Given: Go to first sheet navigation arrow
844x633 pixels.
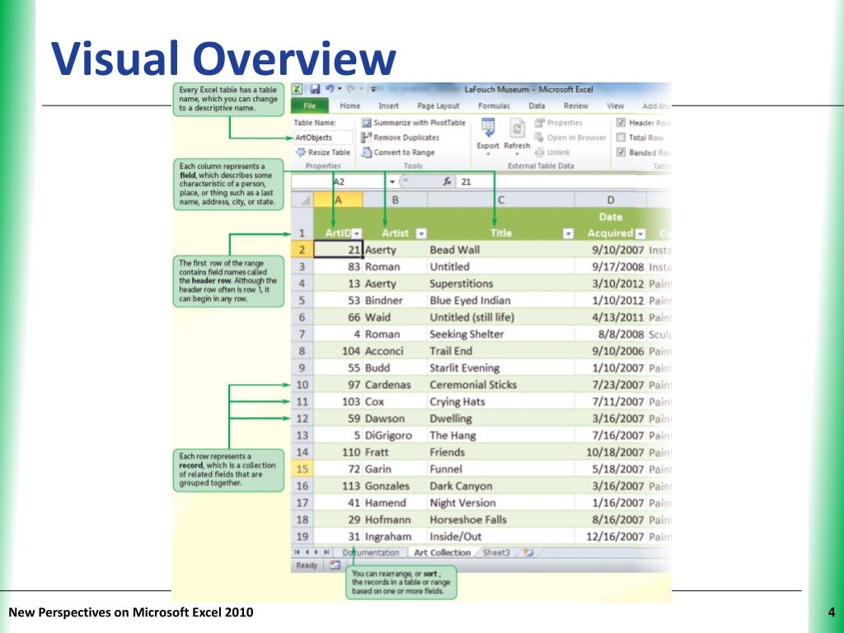Looking at the screenshot, I should (297, 552).
